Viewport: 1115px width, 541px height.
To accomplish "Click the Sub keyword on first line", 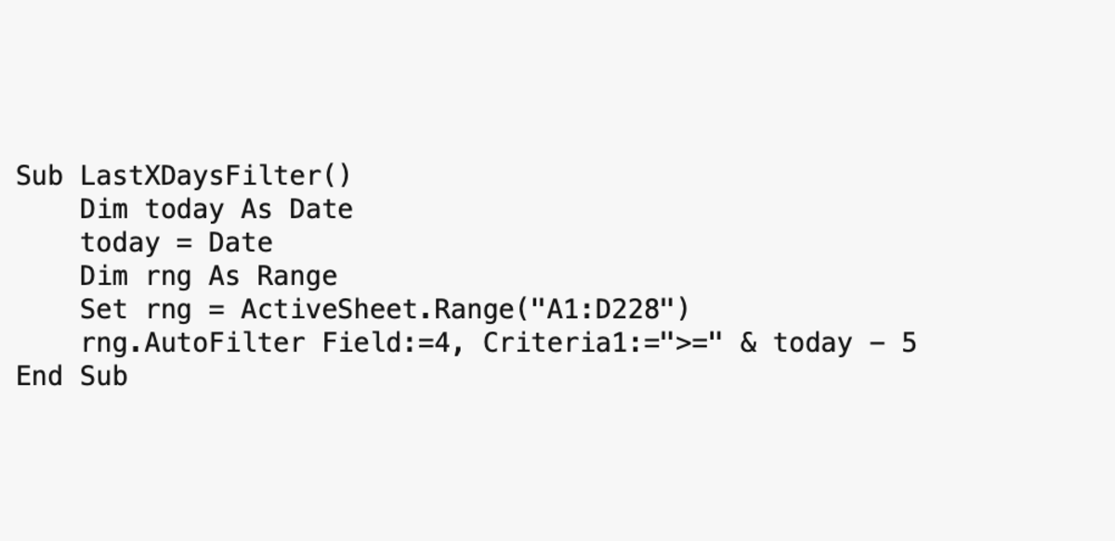I will pos(40,175).
